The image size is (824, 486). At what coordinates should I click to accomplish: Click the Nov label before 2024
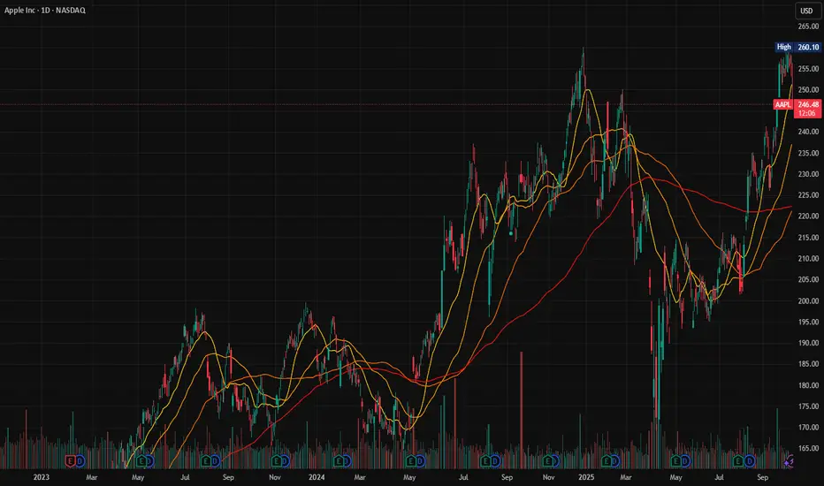tap(275, 477)
